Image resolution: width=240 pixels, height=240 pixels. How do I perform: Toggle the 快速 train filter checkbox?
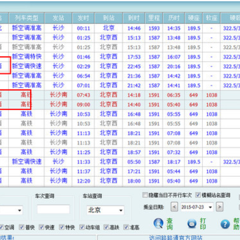point(41,227)
